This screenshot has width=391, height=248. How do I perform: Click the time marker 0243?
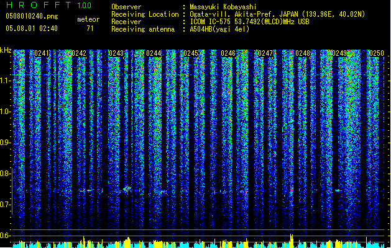coord(116,53)
